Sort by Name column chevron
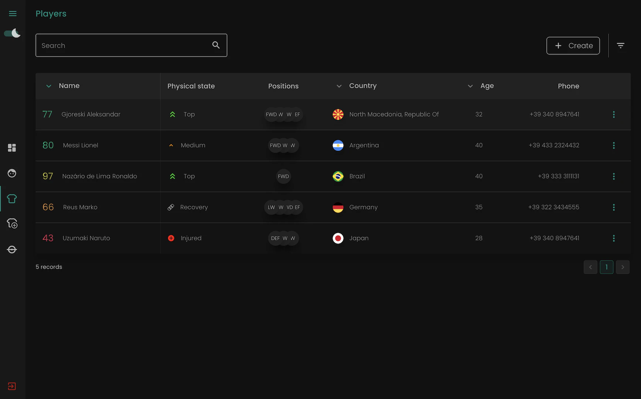 [x=49, y=86]
